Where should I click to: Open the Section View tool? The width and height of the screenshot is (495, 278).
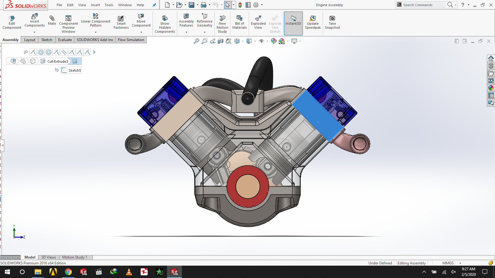(x=220, y=41)
